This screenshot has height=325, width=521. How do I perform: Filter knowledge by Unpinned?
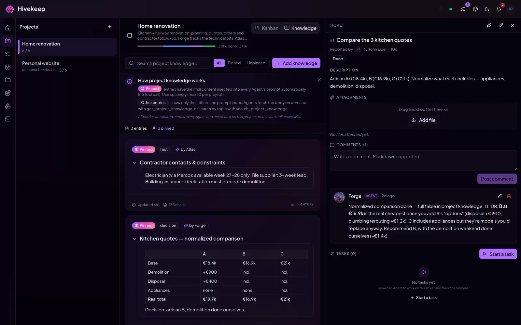(256, 63)
